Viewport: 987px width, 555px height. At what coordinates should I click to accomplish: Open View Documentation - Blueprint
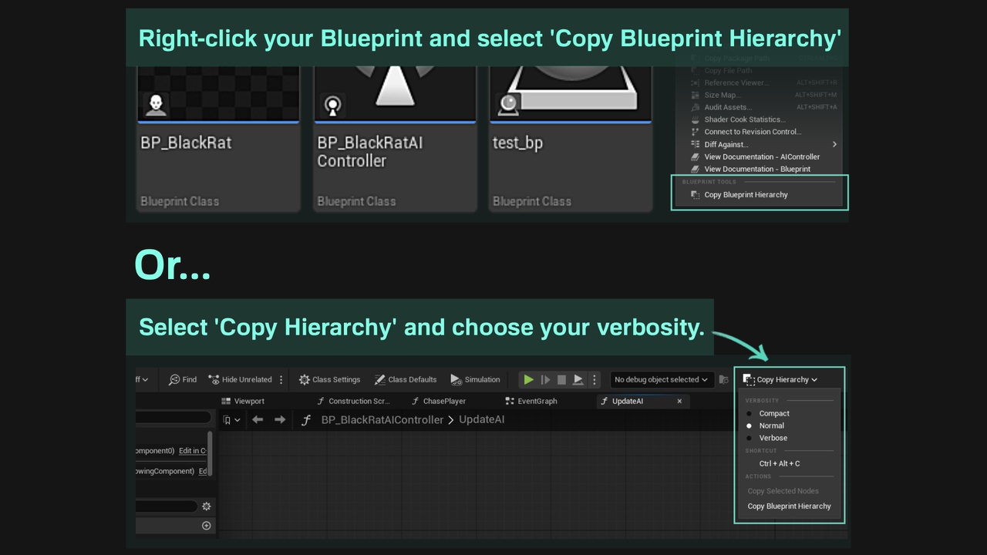click(756, 169)
